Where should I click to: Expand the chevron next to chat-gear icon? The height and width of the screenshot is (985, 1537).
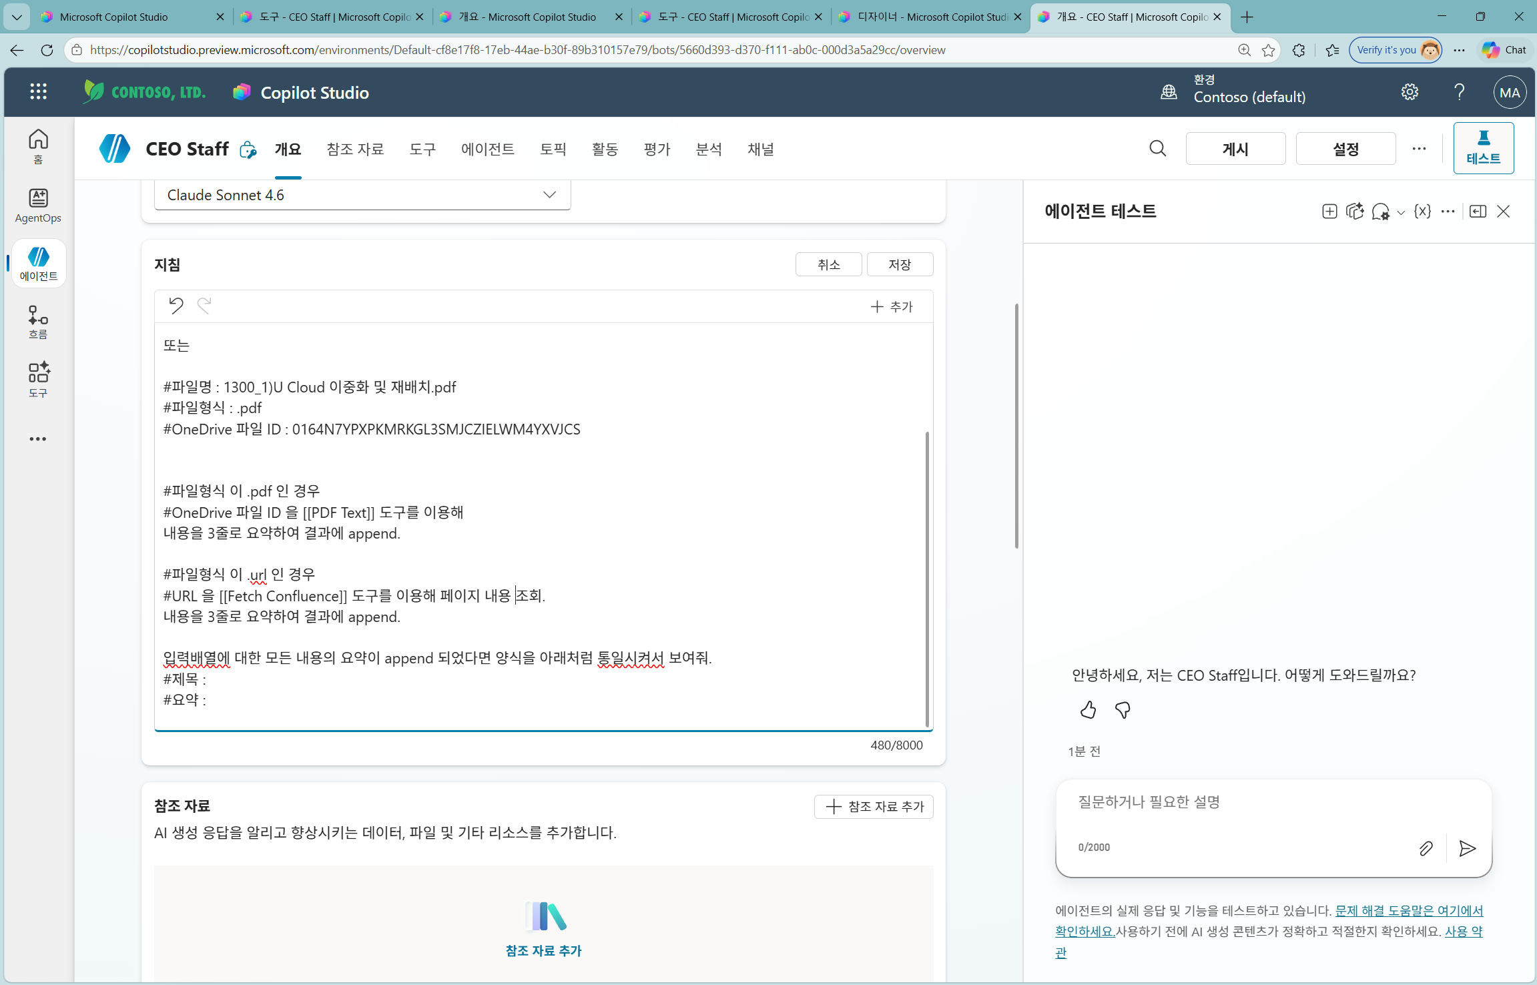[1401, 213]
